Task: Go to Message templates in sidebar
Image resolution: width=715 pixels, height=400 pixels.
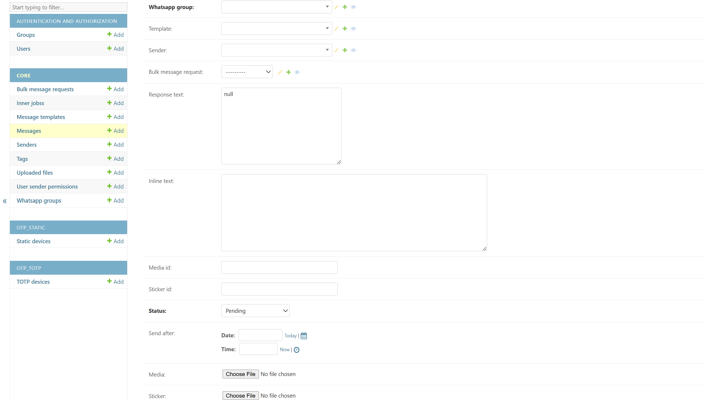Action: (41, 117)
